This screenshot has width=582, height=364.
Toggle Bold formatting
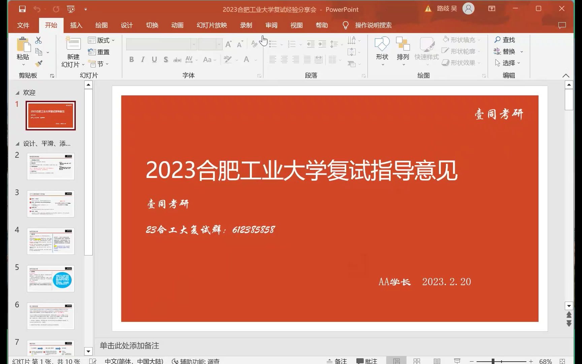131,60
